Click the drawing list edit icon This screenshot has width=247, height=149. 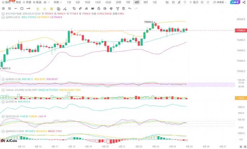coord(105,9)
